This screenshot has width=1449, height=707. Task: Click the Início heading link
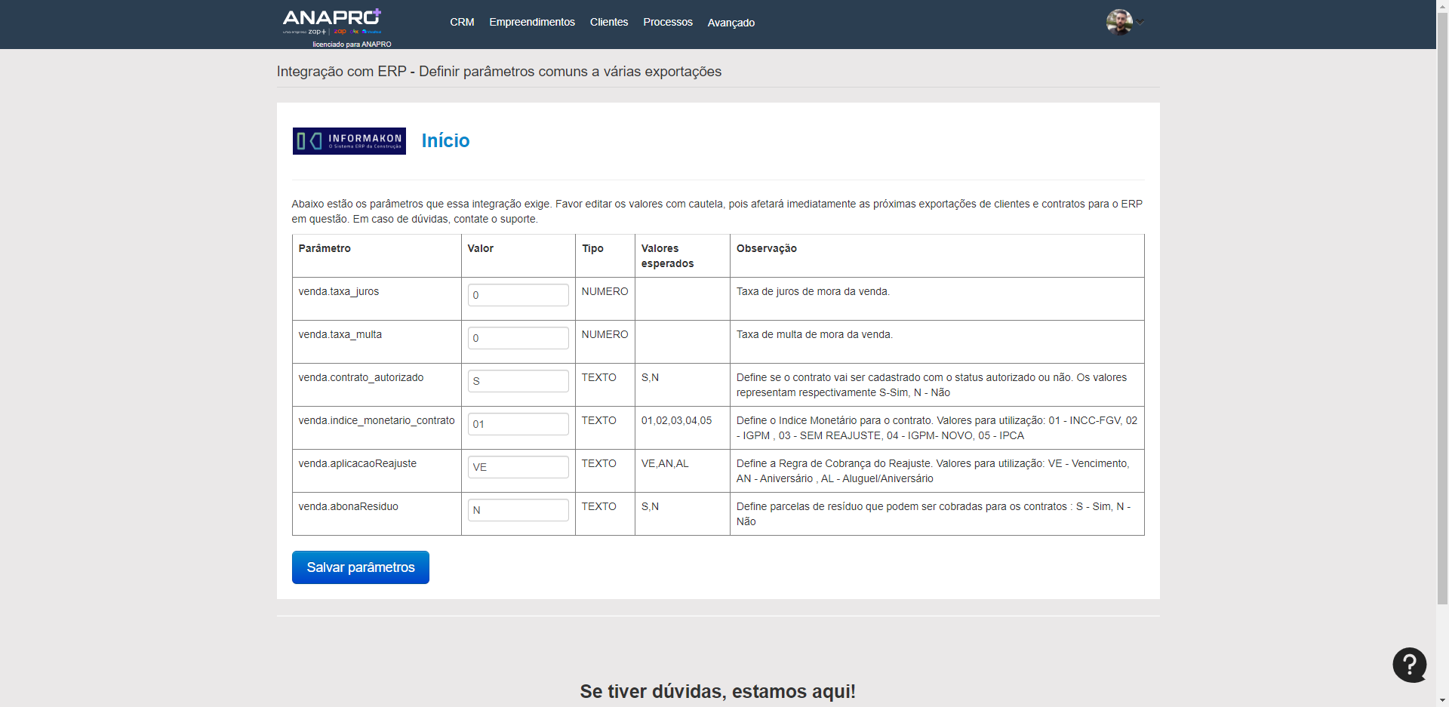pyautogui.click(x=445, y=141)
